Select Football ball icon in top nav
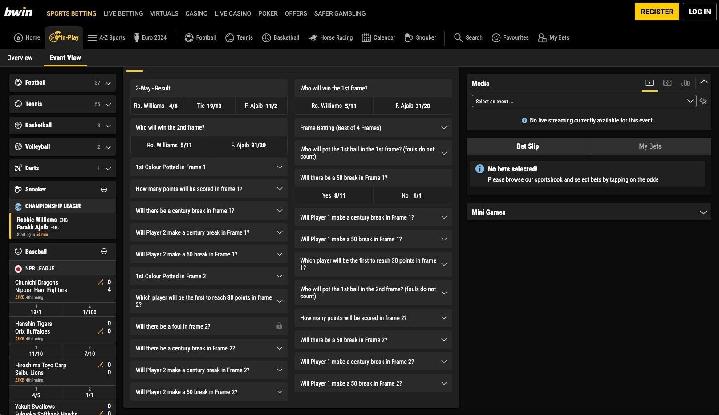 [x=189, y=38]
